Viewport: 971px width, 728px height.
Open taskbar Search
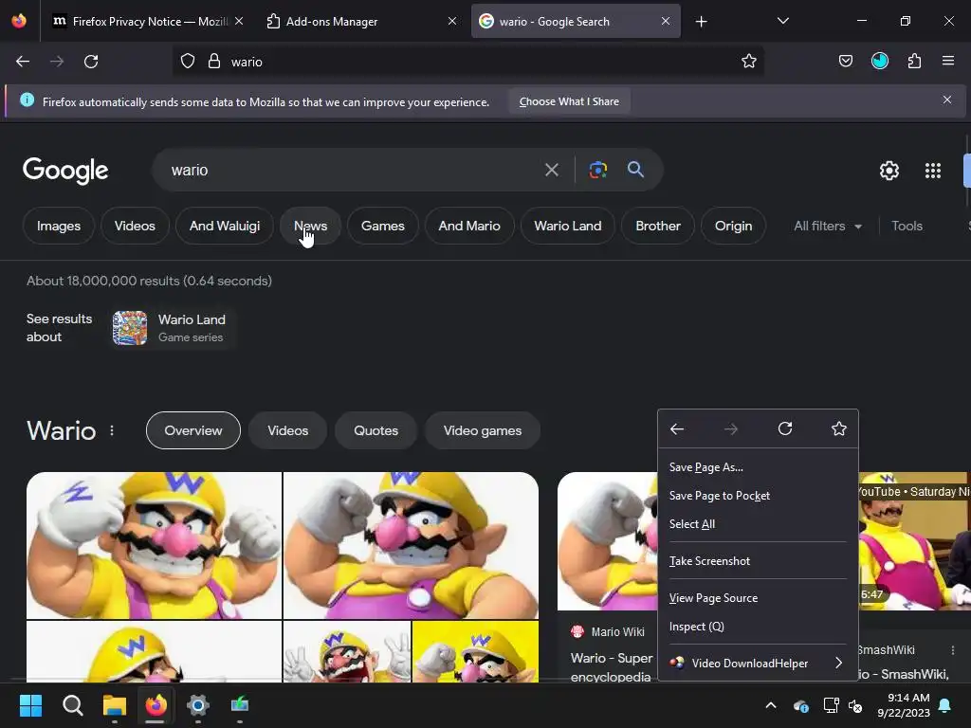click(x=72, y=705)
